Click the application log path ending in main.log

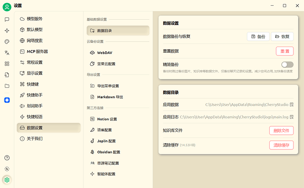[x=234, y=117]
